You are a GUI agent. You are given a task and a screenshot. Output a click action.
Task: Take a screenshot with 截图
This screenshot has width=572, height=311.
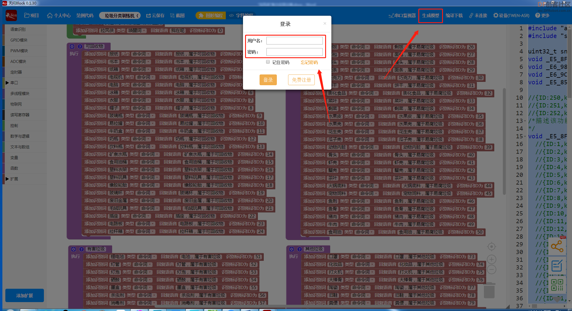177,15
